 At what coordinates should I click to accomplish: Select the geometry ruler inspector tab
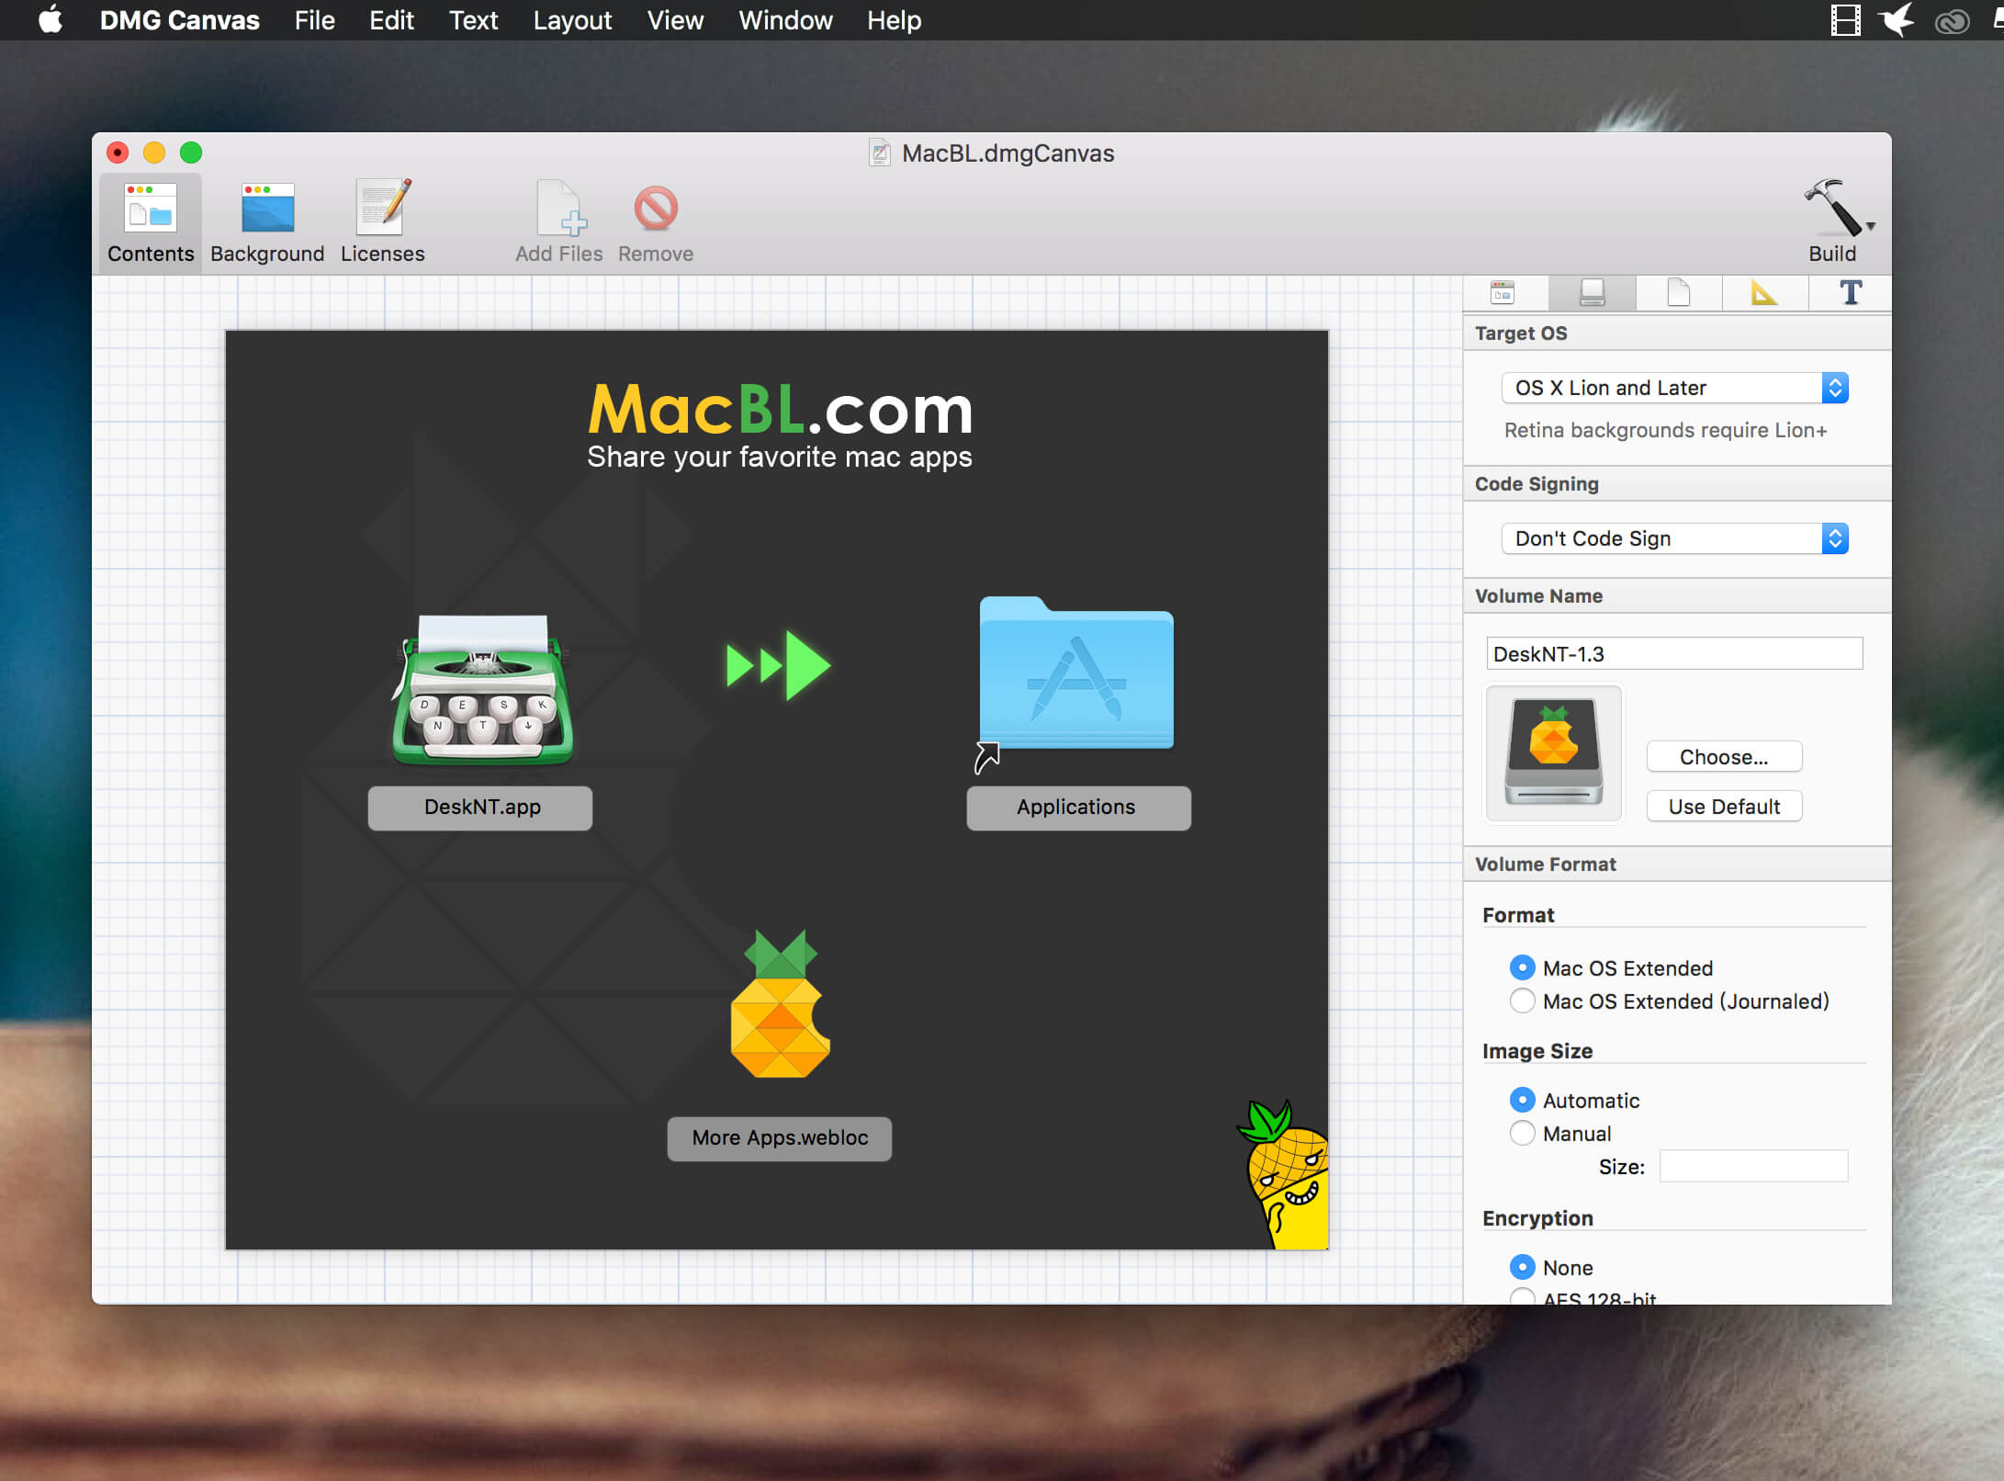pos(1764,293)
